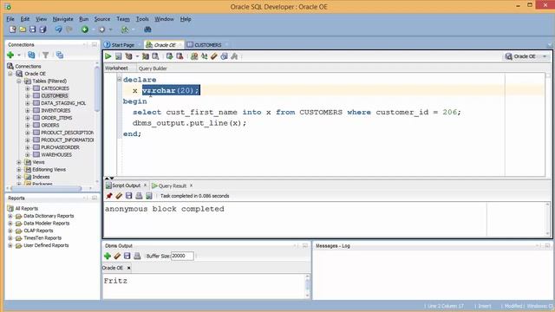This screenshot has width=555, height=312.
Task: Save the Script Output with the disk icon
Action: click(x=129, y=196)
